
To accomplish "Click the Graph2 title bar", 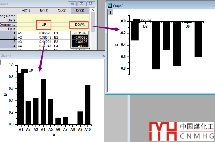I will coord(161,6).
